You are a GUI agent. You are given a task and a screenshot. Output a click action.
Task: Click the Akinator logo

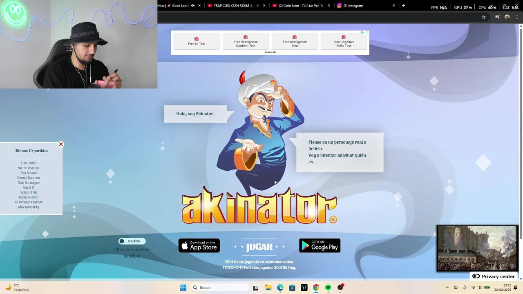tap(259, 206)
